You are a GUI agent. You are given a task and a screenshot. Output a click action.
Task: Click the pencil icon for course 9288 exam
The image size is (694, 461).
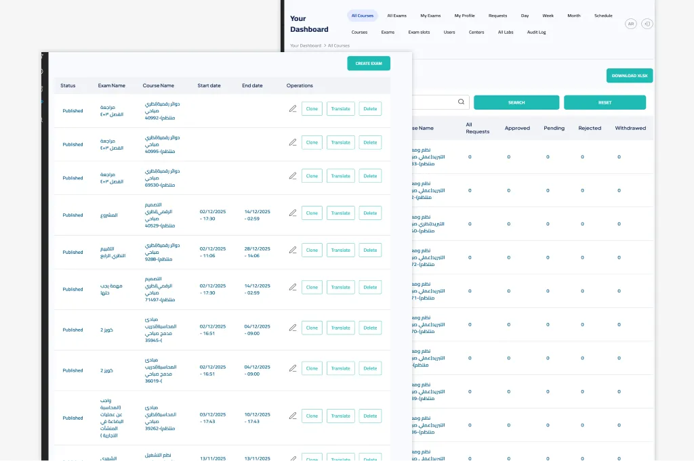(x=293, y=250)
